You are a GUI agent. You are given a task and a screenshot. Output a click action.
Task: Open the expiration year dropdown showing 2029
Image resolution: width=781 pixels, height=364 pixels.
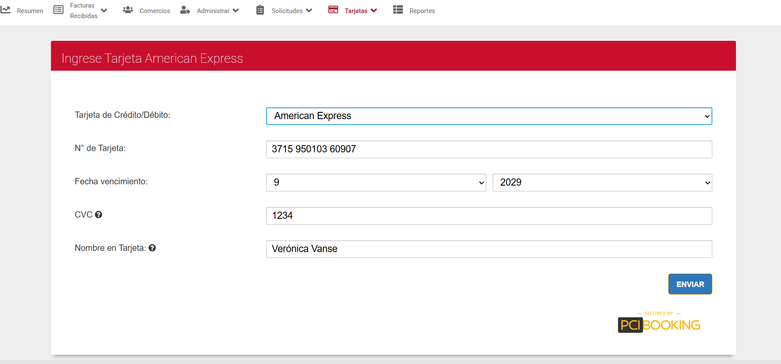click(602, 183)
